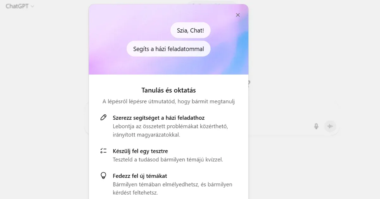Screen dimensions: 380x199
Task: Select the 'Fedezz fel új témákat' item
Action: (140, 176)
